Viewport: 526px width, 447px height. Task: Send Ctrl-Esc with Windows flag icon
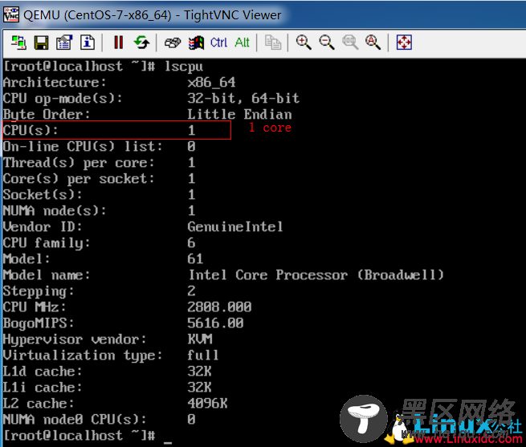(197, 43)
